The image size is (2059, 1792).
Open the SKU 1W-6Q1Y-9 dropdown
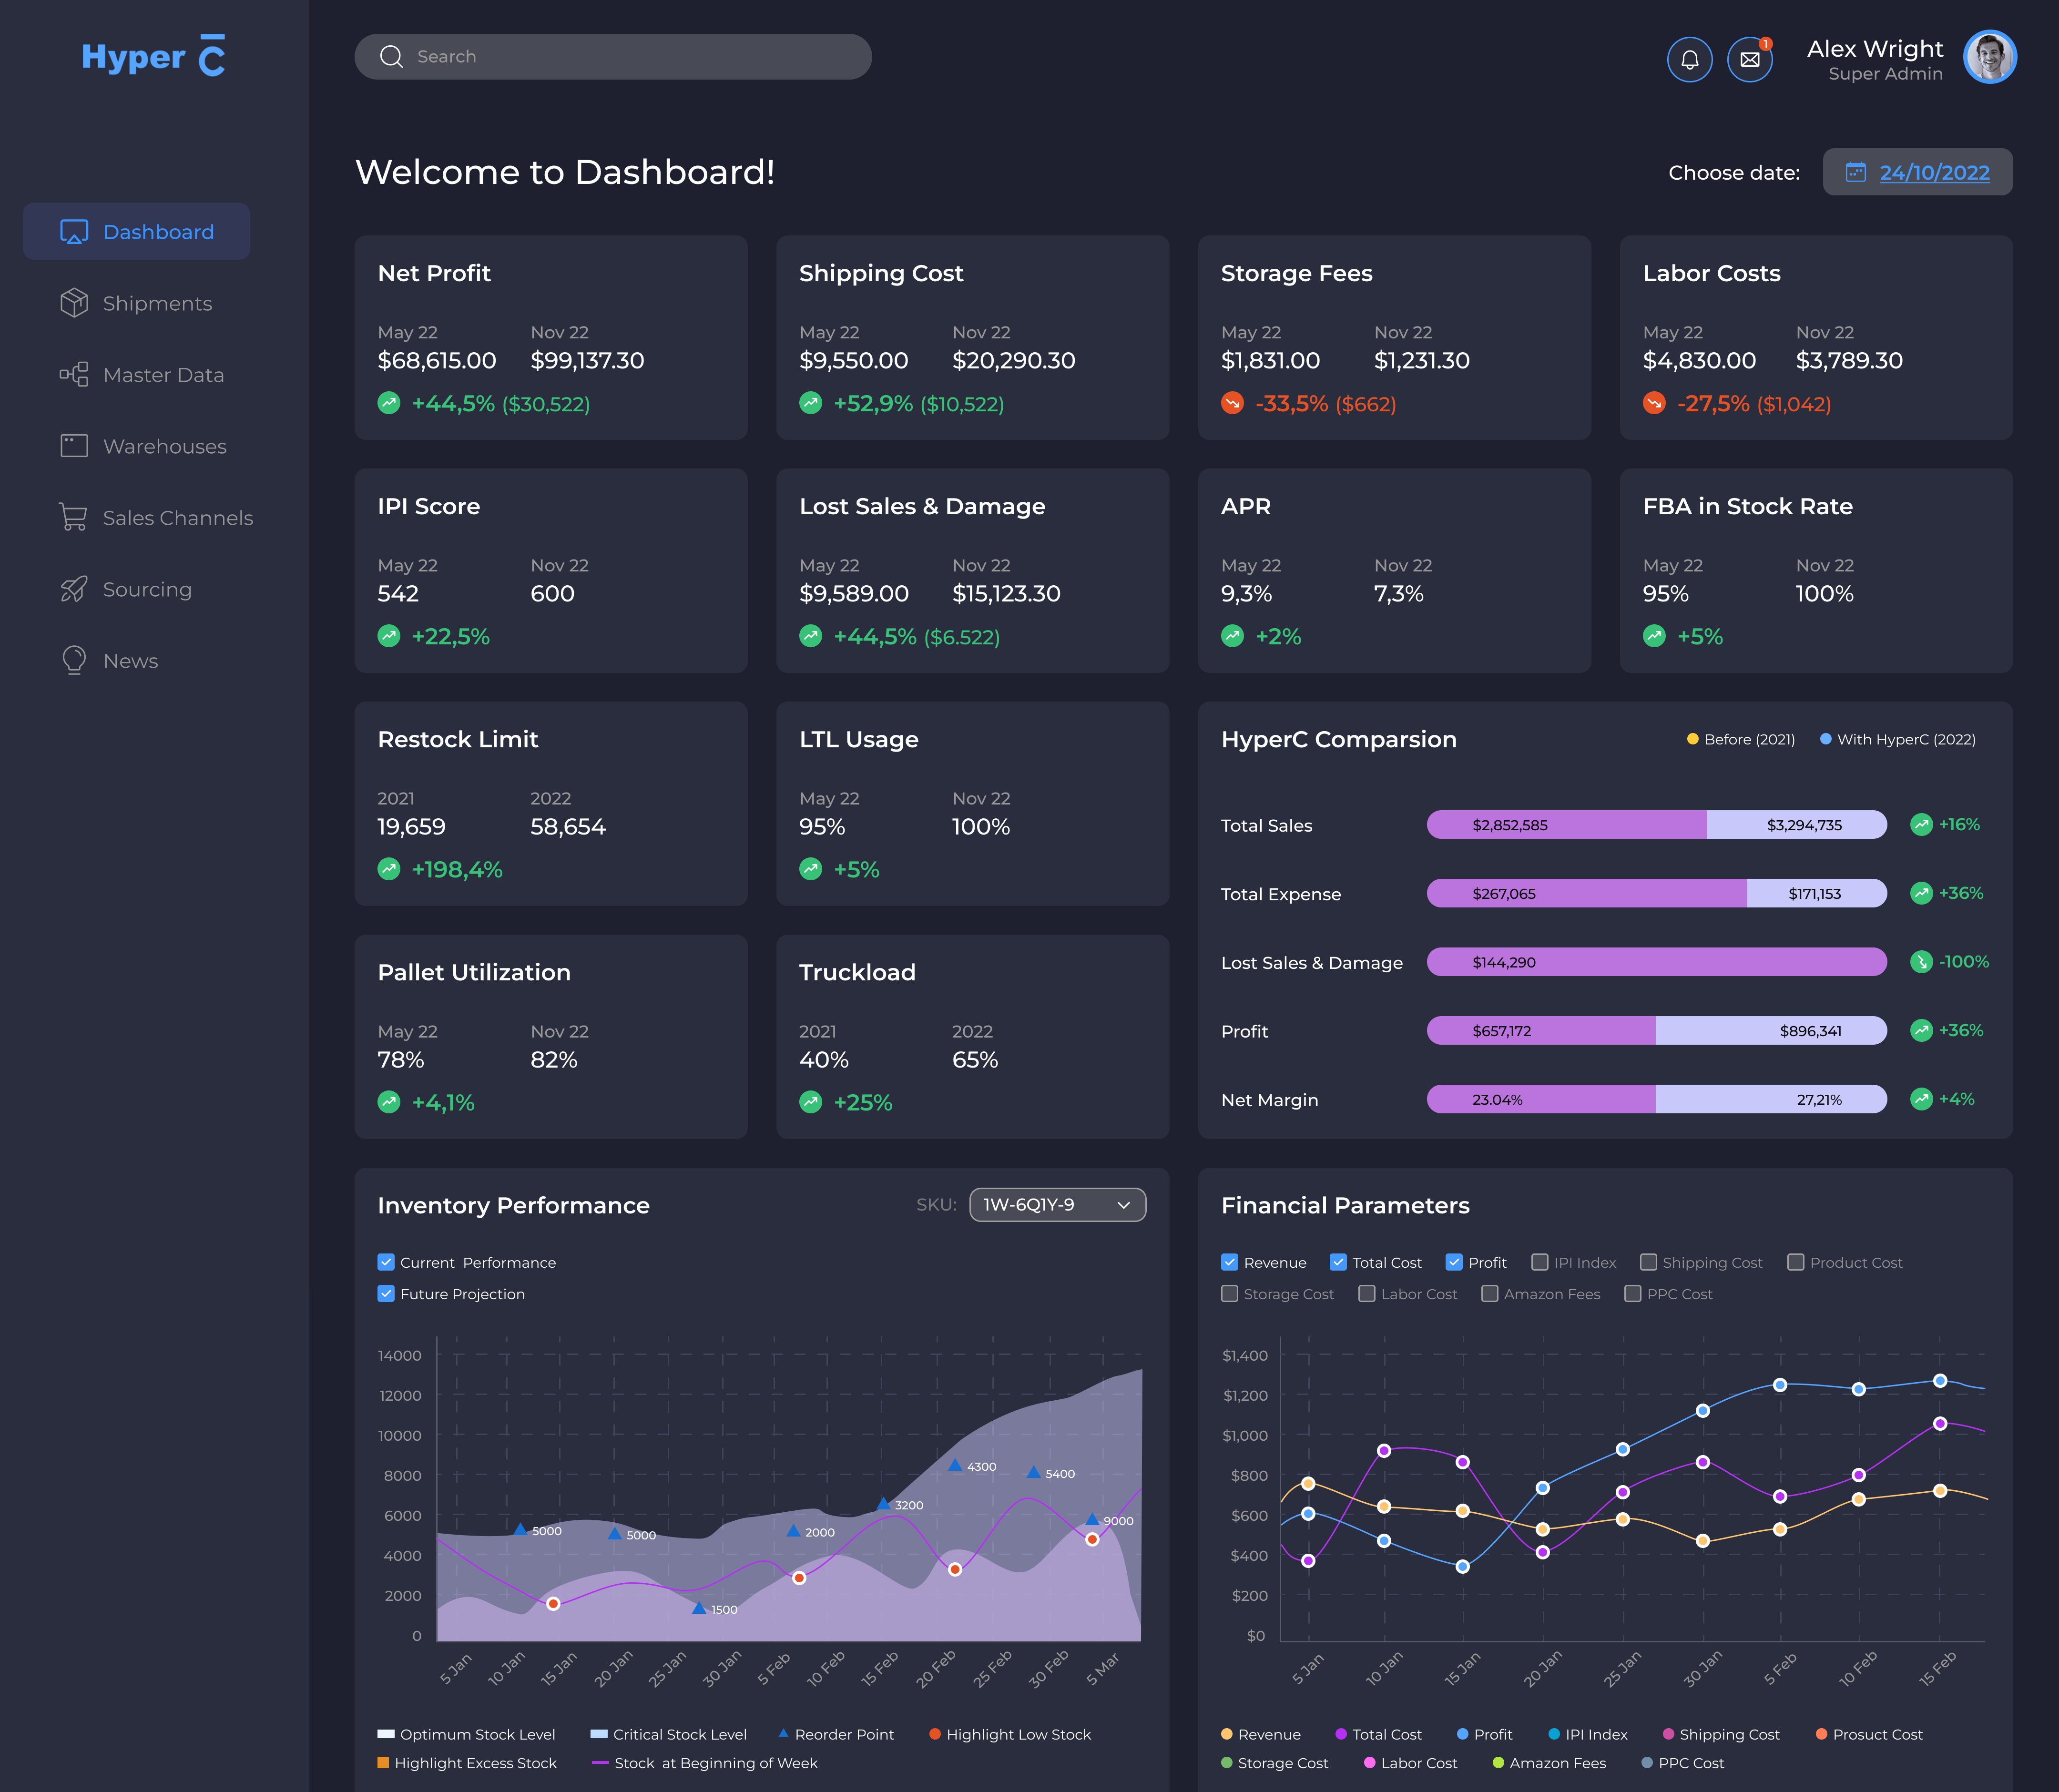coord(1057,1205)
